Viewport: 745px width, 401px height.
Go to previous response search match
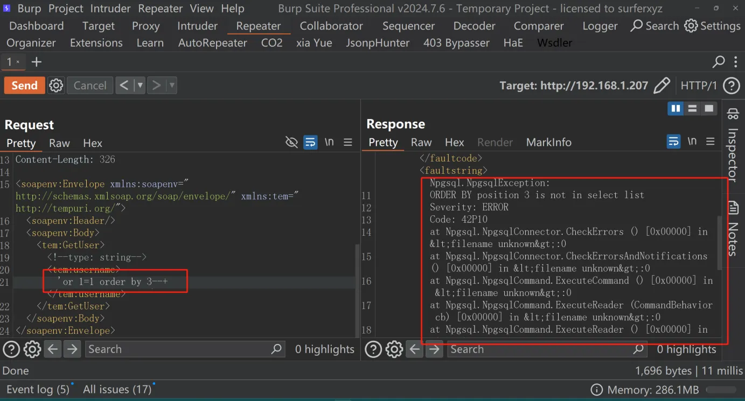pos(414,349)
